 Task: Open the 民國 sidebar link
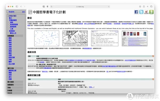[x=10, y=79]
